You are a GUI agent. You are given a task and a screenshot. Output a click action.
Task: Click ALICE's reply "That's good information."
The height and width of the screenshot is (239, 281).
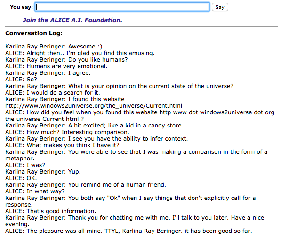(61, 211)
